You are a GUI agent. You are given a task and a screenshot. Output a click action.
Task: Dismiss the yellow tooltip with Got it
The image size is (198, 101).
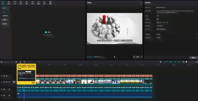coord(34,83)
